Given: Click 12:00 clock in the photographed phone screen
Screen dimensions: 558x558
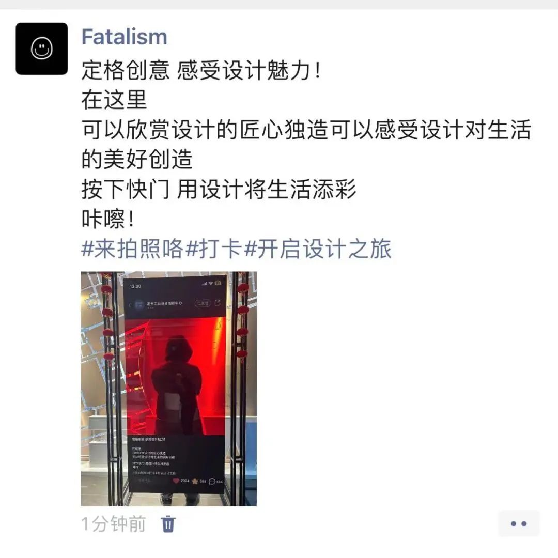Looking at the screenshot, I should click(135, 286).
